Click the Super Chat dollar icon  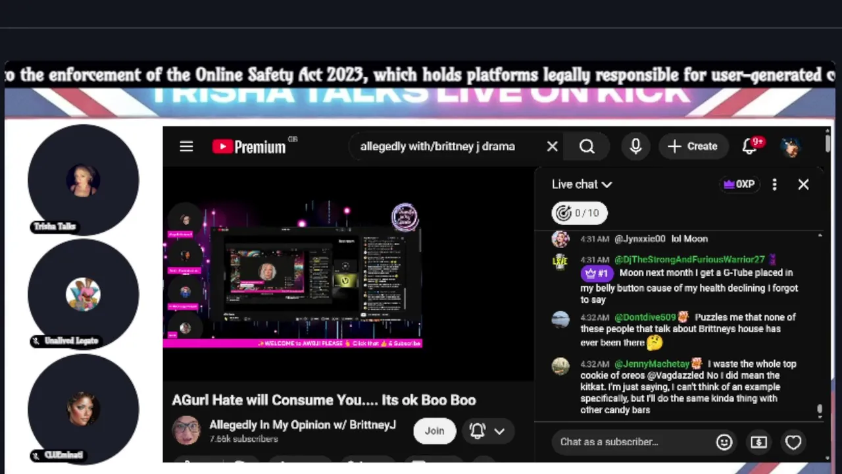758,442
